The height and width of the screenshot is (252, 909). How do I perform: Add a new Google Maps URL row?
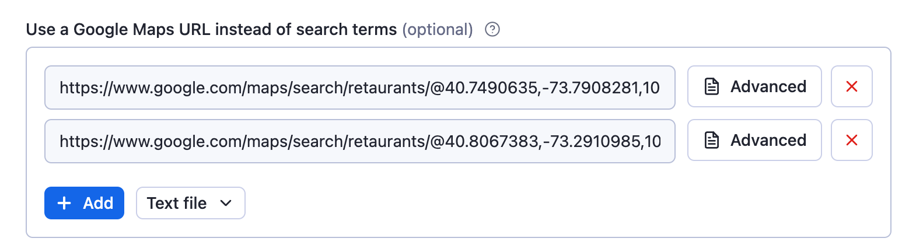point(84,203)
